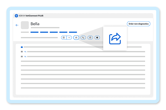
Task: Click the large enlarged share icon
Action: click(x=115, y=39)
